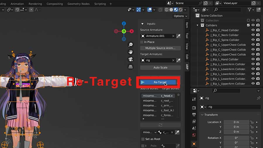Lock Location X property

[252, 122]
